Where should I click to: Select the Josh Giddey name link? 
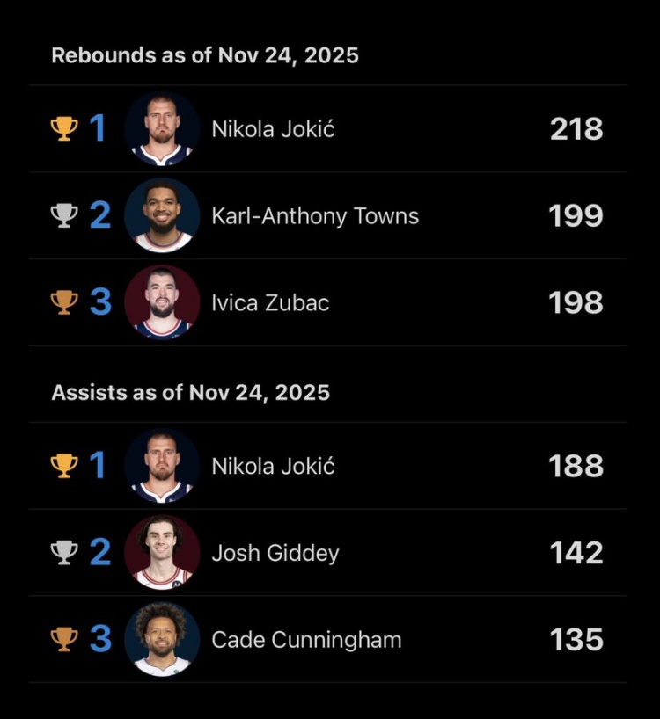pyautogui.click(x=275, y=554)
